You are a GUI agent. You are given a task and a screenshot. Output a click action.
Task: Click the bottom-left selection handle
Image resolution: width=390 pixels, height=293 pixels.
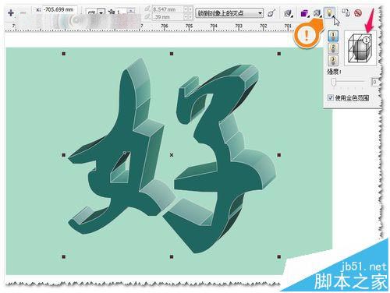(x=64, y=257)
